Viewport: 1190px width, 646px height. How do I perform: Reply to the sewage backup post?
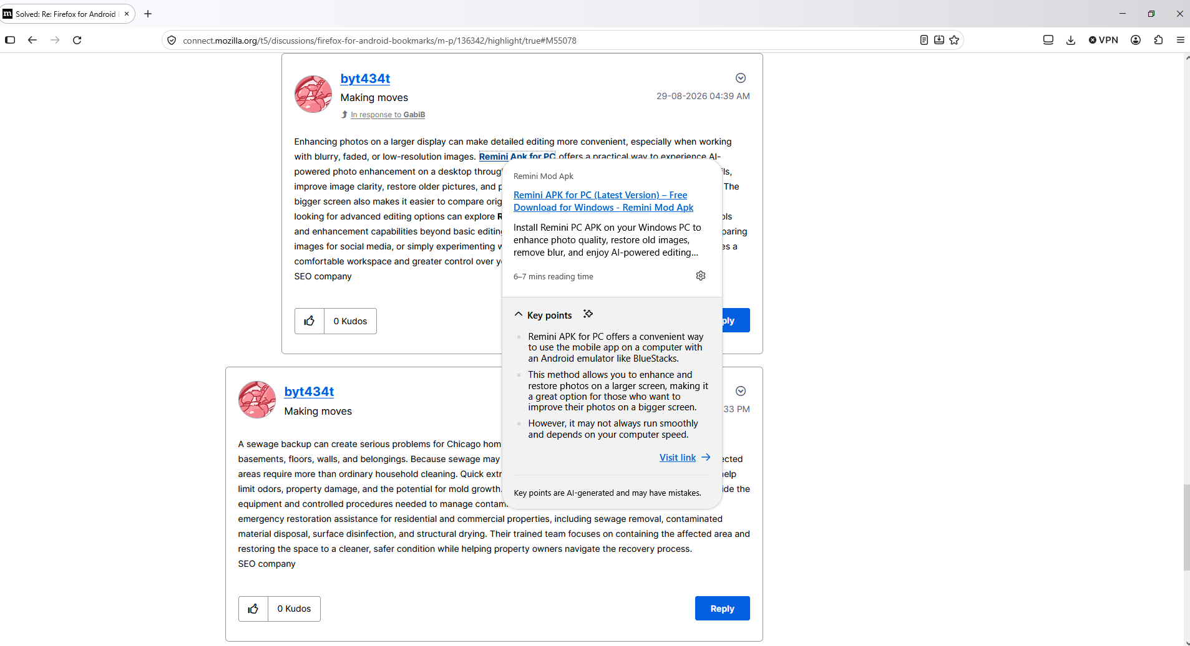point(722,609)
